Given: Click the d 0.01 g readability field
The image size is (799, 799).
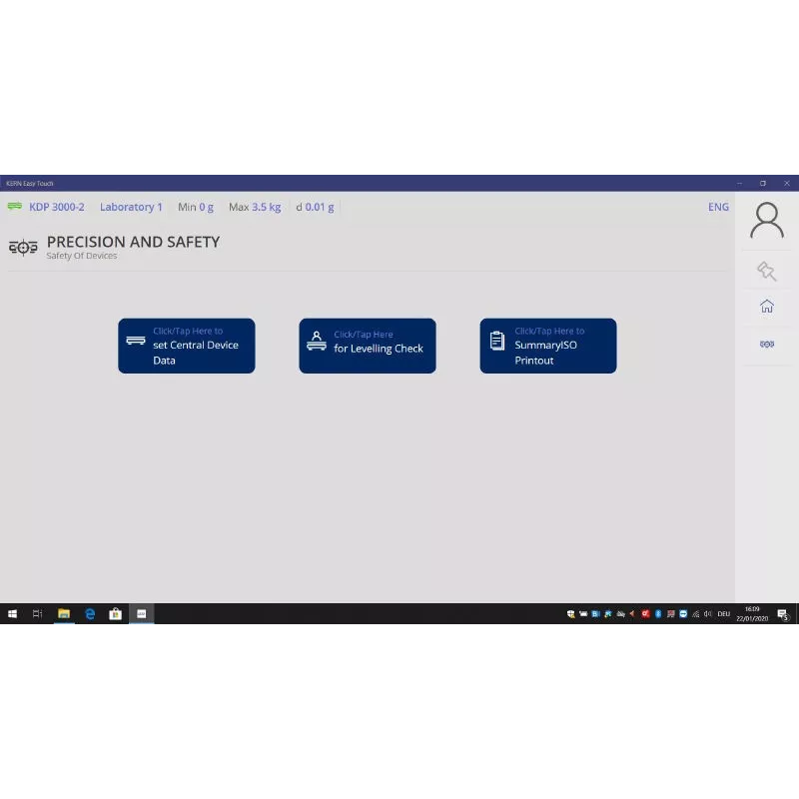Looking at the screenshot, I should [316, 207].
